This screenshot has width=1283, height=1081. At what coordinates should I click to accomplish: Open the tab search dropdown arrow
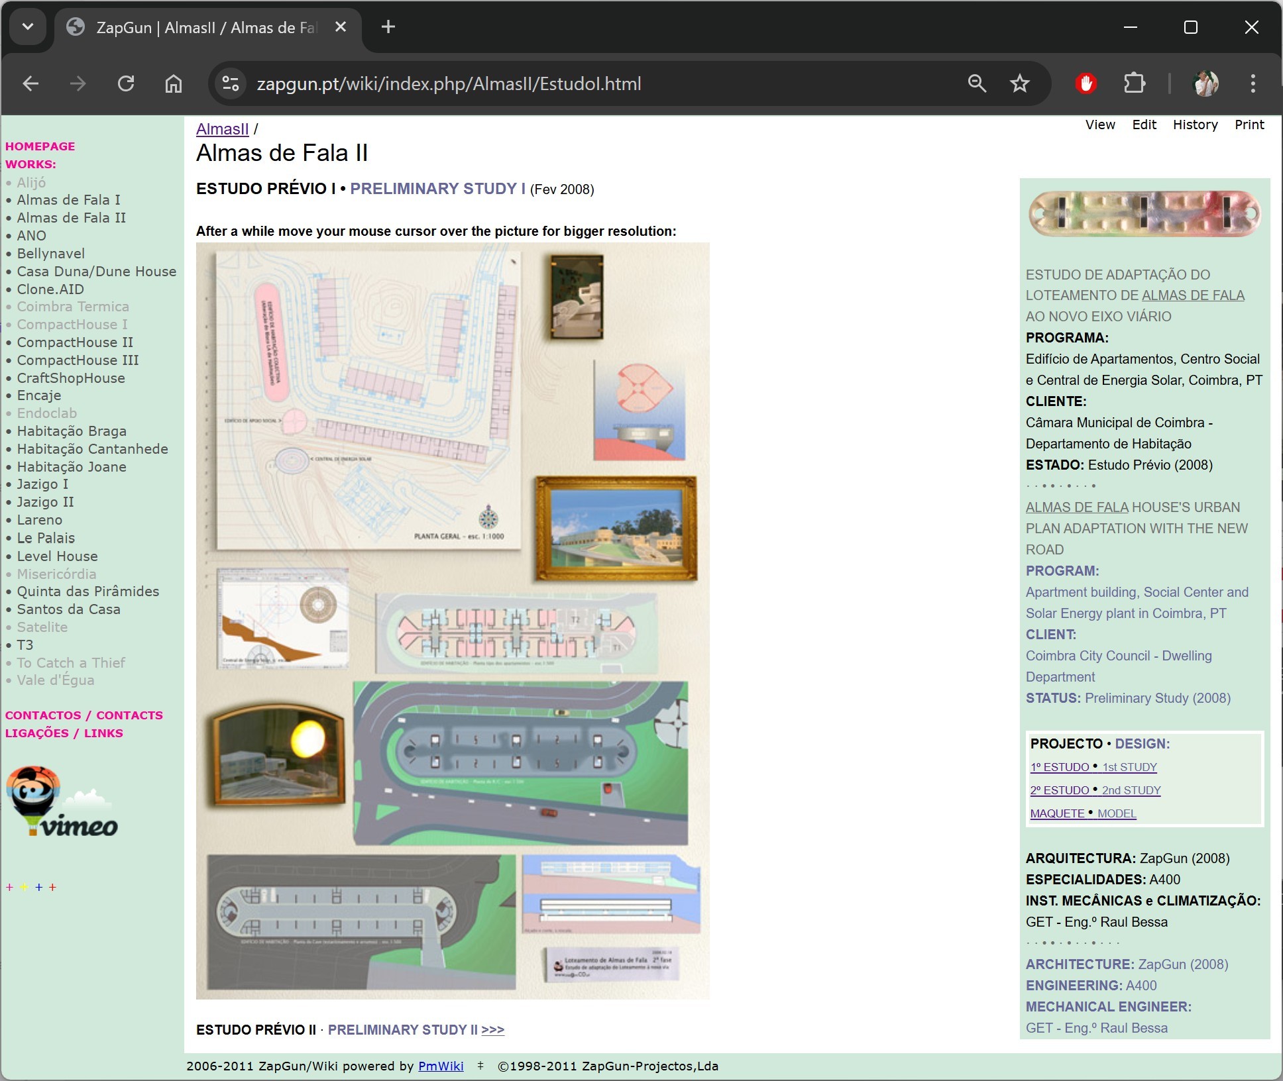pyautogui.click(x=27, y=27)
